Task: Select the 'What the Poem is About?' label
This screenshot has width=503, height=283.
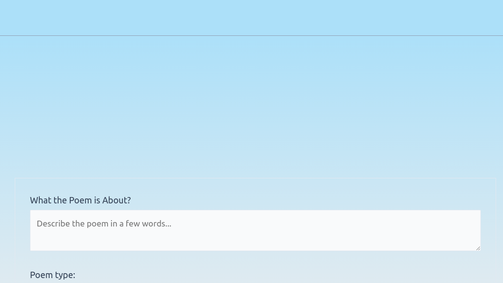Action: pos(80,200)
